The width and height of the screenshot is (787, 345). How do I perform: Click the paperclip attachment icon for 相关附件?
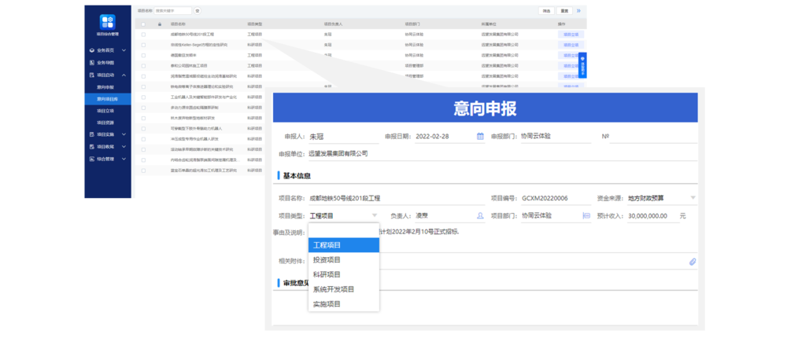click(693, 261)
